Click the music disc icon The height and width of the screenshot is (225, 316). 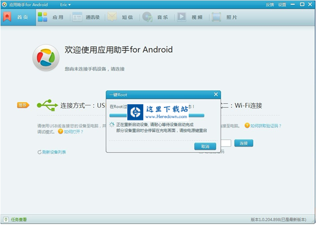click(147, 17)
